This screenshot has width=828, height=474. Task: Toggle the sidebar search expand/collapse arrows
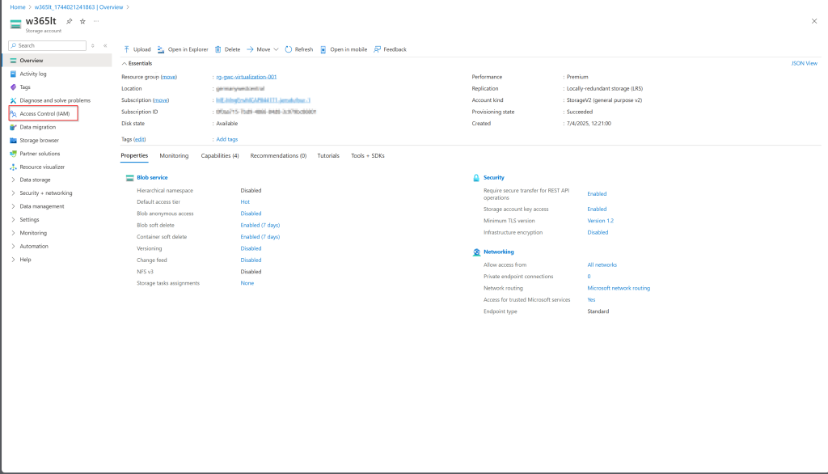click(x=92, y=46)
